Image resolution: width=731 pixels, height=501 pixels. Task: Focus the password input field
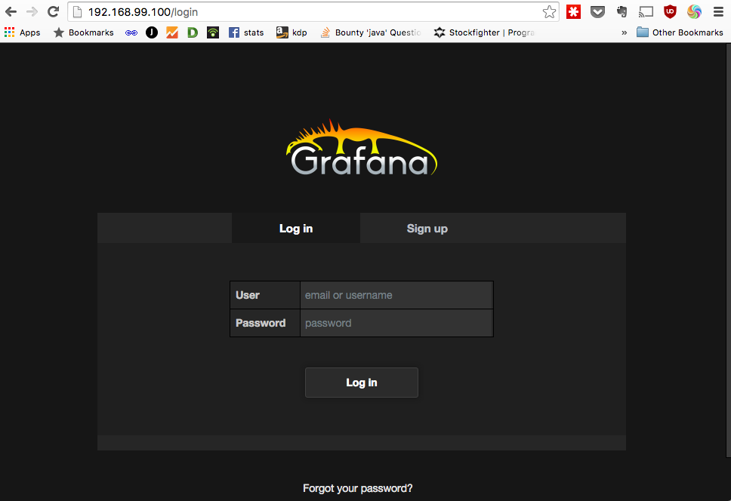click(396, 323)
